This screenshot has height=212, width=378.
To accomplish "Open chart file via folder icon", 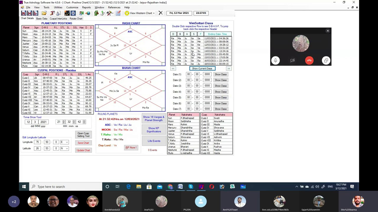I will (x=44, y=13).
